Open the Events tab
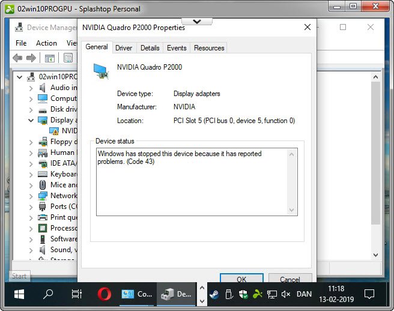The image size is (394, 311). (x=177, y=47)
